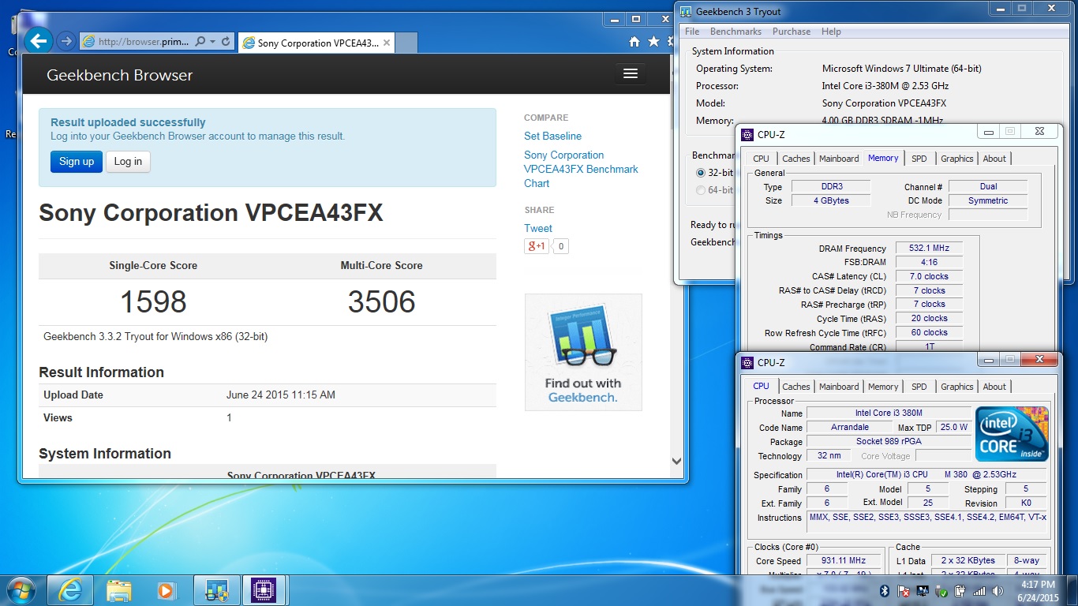Click the page scrollbar down arrow
The width and height of the screenshot is (1078, 606).
pos(676,461)
